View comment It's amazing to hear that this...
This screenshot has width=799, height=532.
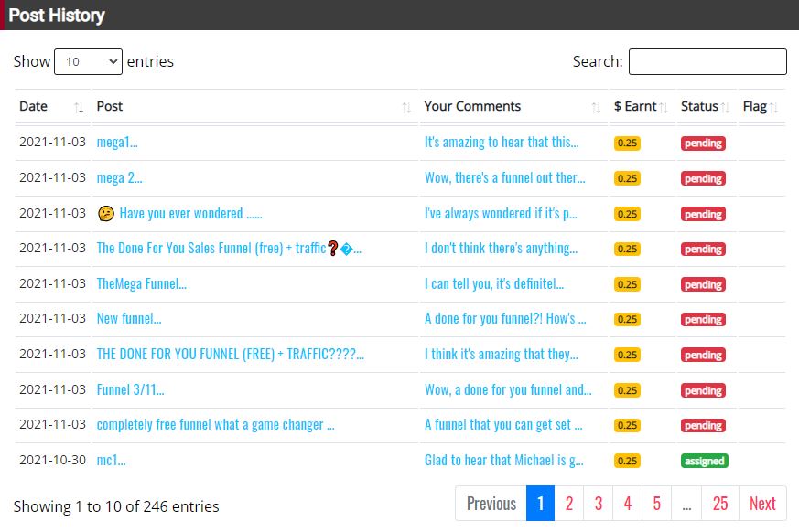502,142
